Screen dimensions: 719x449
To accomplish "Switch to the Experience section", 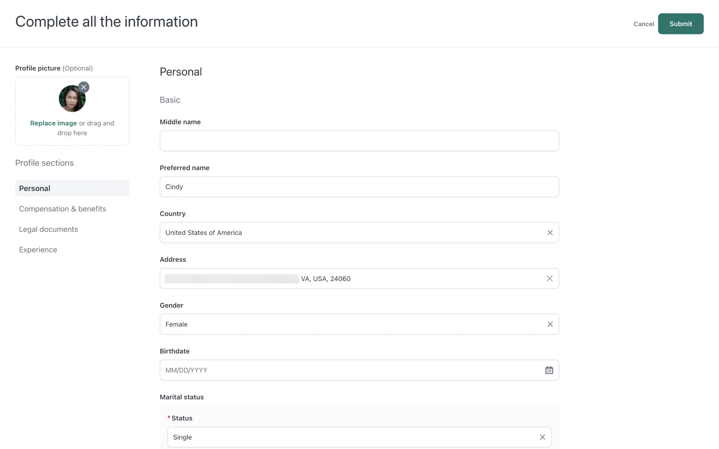I will [38, 250].
